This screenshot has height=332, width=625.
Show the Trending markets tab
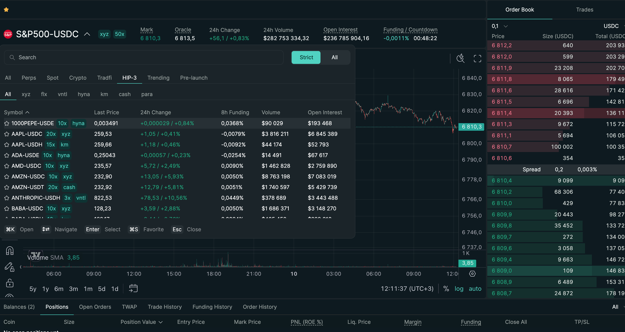click(158, 78)
